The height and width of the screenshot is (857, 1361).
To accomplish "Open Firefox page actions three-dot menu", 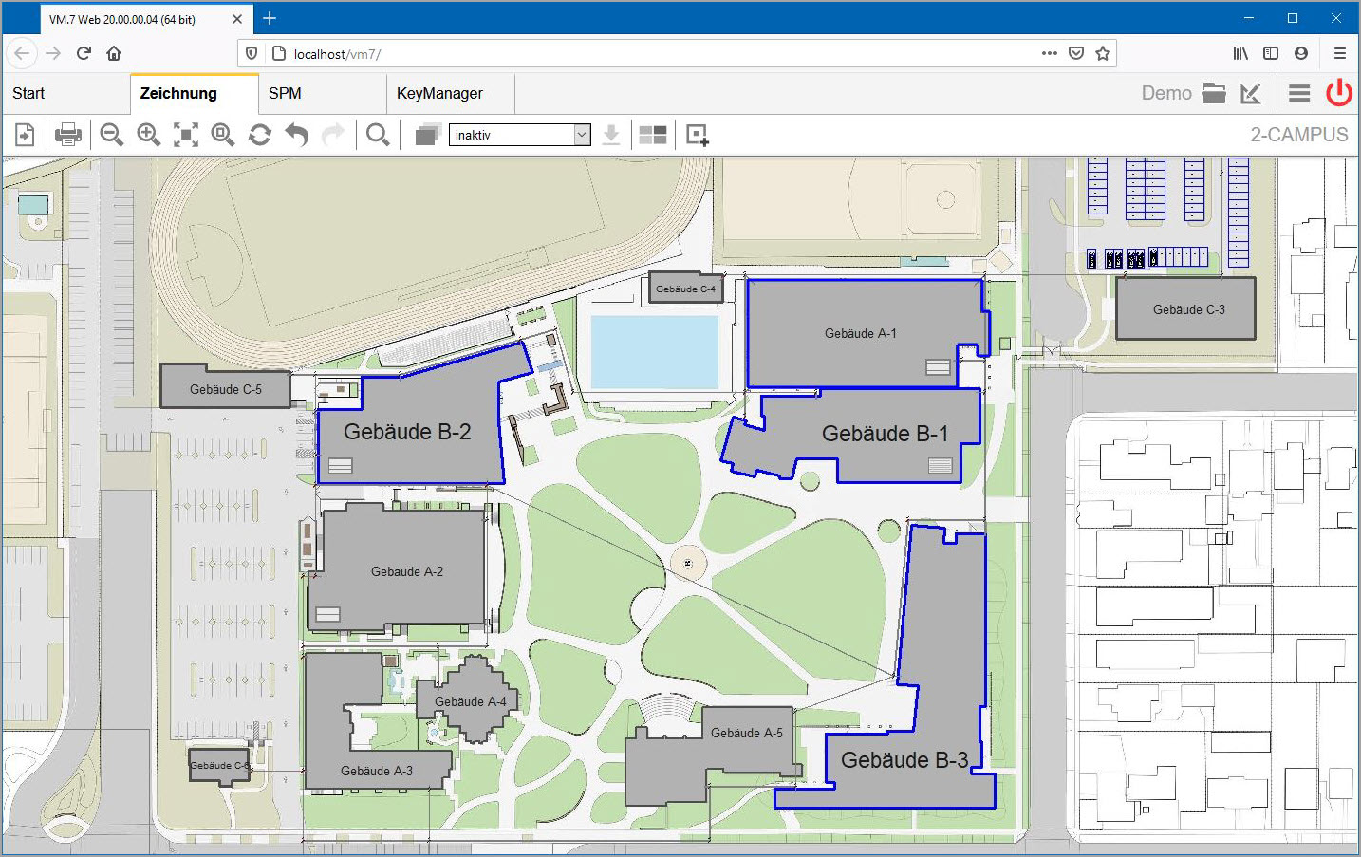I will [x=1049, y=53].
